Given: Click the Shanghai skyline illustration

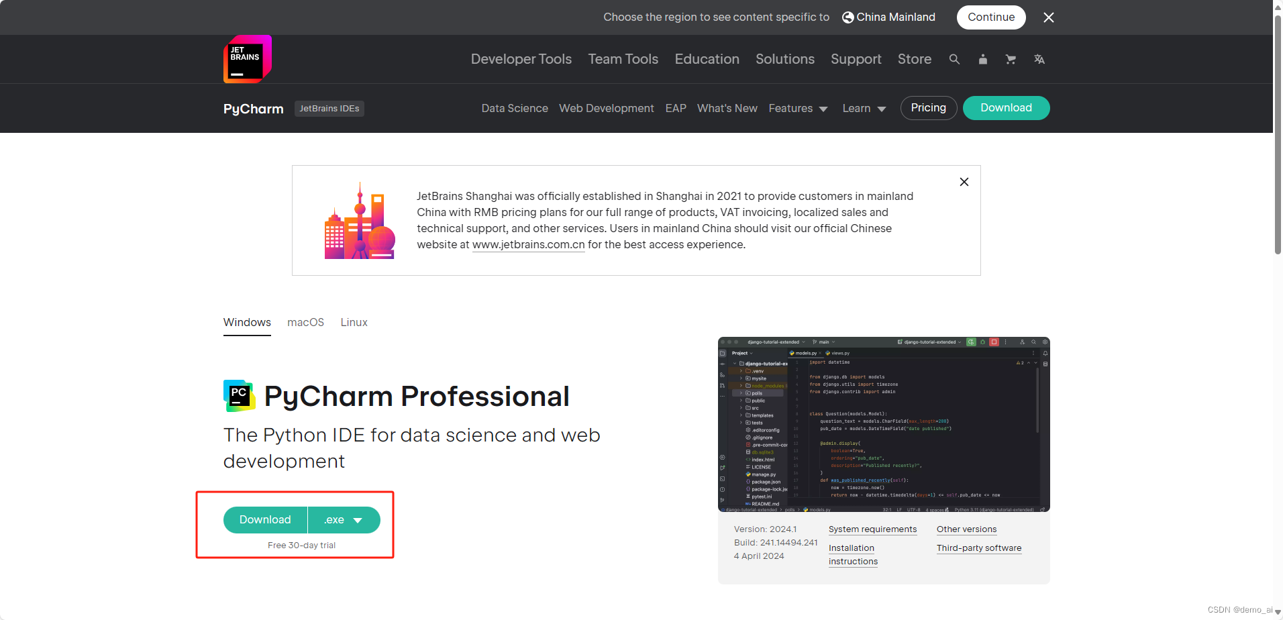Looking at the screenshot, I should [360, 221].
